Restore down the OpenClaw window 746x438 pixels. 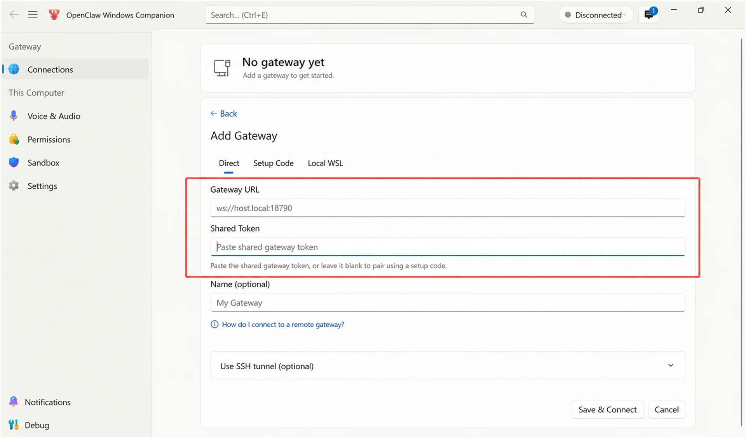click(701, 10)
